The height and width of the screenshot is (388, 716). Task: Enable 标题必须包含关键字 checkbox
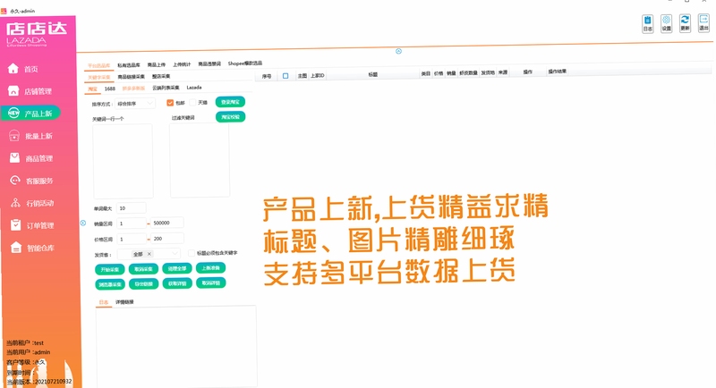pos(192,253)
